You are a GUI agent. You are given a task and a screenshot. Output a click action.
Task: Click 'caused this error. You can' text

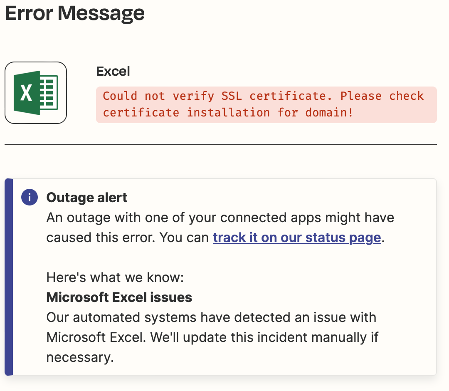(128, 238)
